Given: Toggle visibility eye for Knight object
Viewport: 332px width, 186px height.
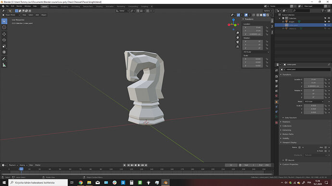Looking at the screenshot, I should point(329,22).
